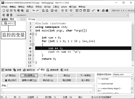Click the Insert snippet icon on second toolbar
This screenshot has width=135, height=99.
[x=4, y=15]
